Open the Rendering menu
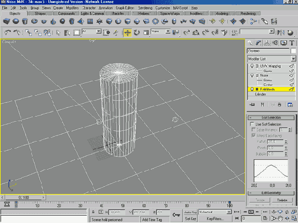This screenshot has width=298, height=223. [145, 8]
